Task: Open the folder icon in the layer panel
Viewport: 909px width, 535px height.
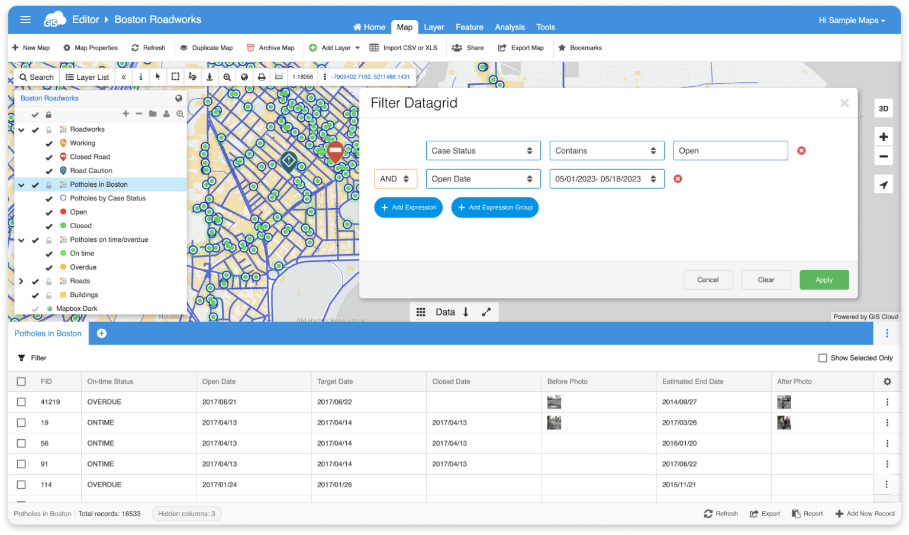Action: pyautogui.click(x=153, y=114)
